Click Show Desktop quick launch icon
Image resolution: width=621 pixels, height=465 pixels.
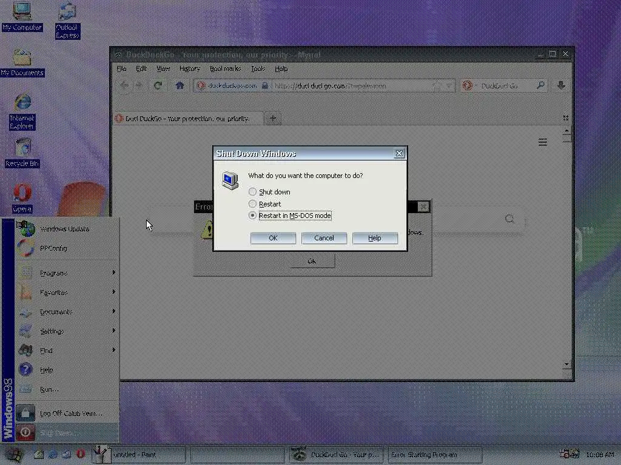(38, 455)
